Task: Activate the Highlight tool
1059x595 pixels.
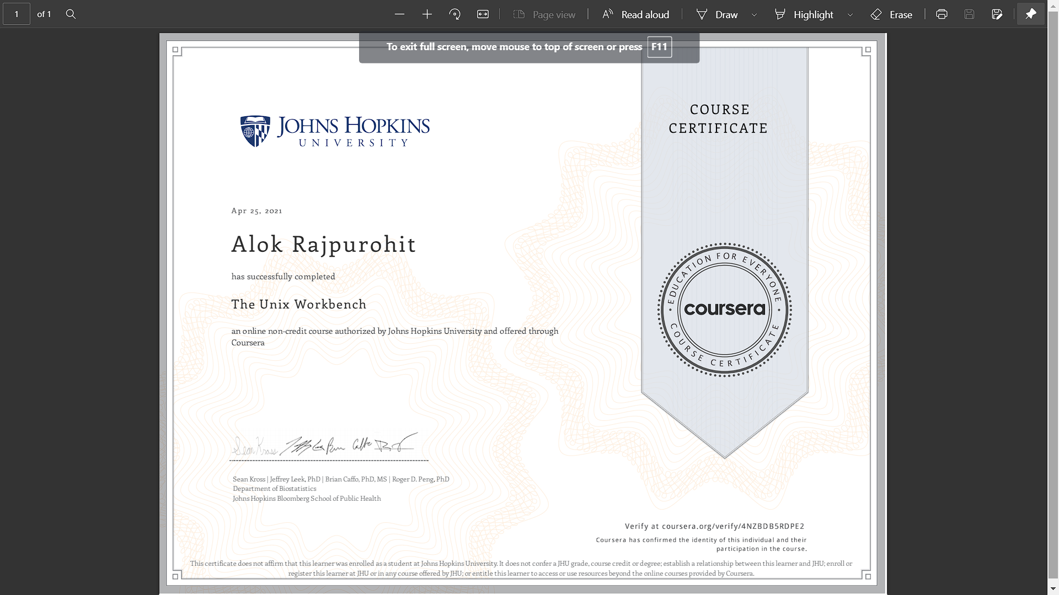Action: 804,14
